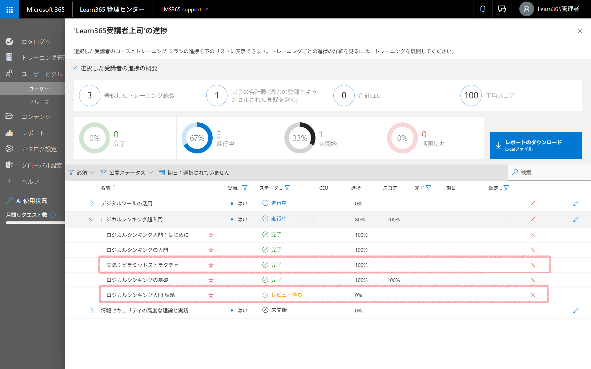Open the 期日 date filter
The width and height of the screenshot is (591, 369).
[194, 173]
